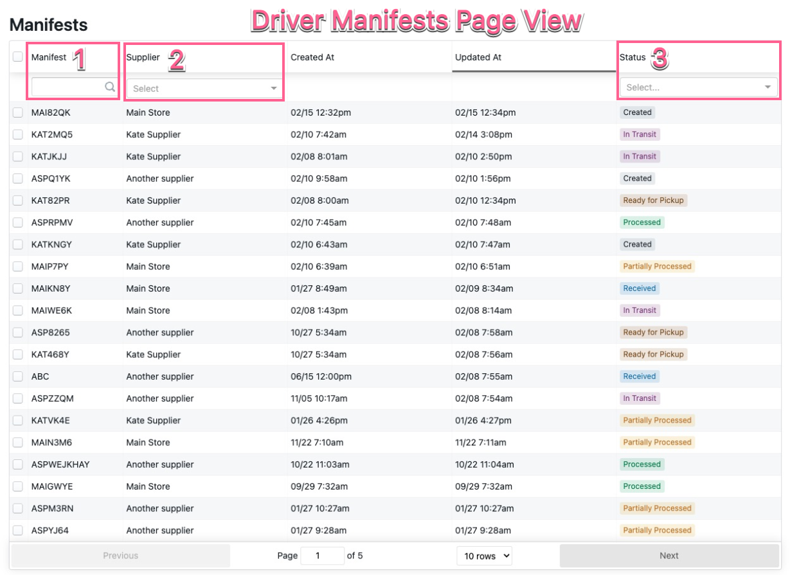Tick the select-all checkbox in header
The image size is (790, 575).
[18, 57]
